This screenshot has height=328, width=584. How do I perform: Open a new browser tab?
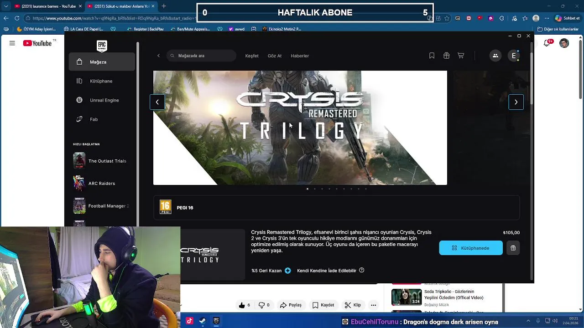(x=164, y=6)
